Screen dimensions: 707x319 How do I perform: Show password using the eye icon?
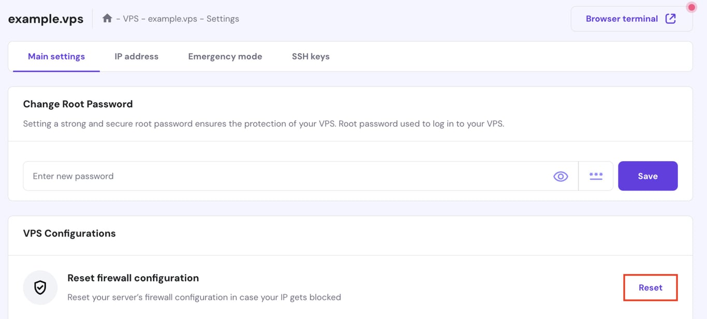tap(561, 177)
